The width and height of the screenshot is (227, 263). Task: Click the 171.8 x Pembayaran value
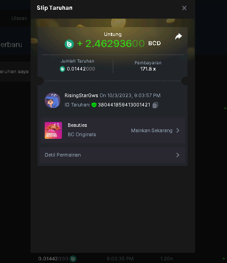coord(148,69)
